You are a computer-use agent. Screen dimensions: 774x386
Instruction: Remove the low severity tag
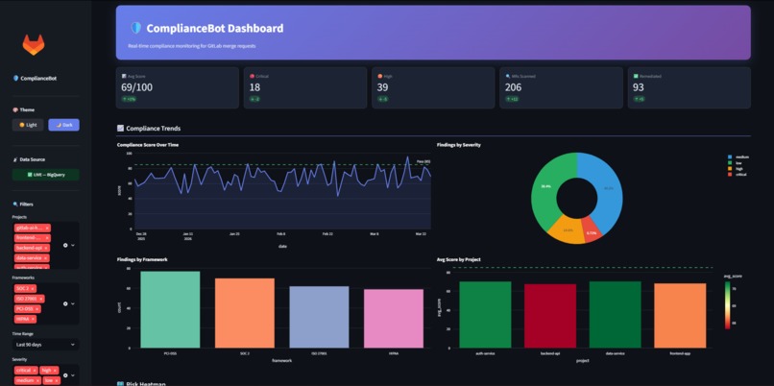tap(57, 380)
